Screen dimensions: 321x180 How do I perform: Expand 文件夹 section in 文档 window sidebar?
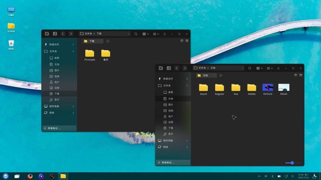tap(187, 85)
